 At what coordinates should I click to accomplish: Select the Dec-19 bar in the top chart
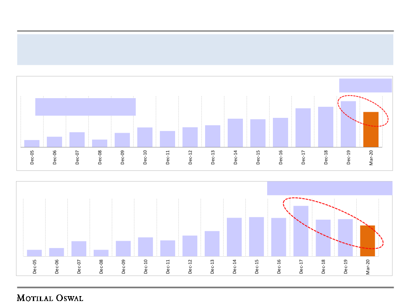pyautogui.click(x=348, y=124)
